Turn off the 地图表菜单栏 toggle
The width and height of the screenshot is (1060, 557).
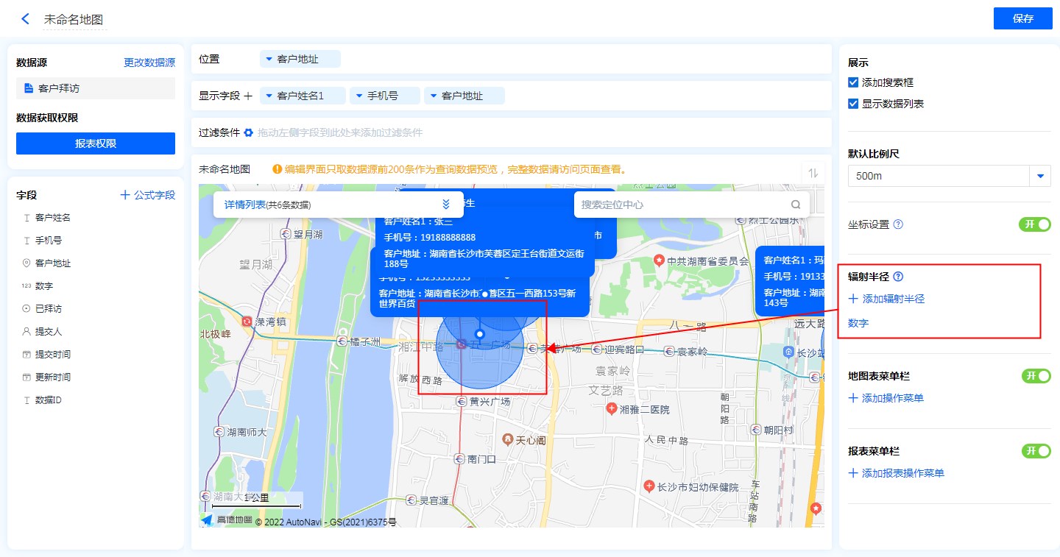[1036, 376]
